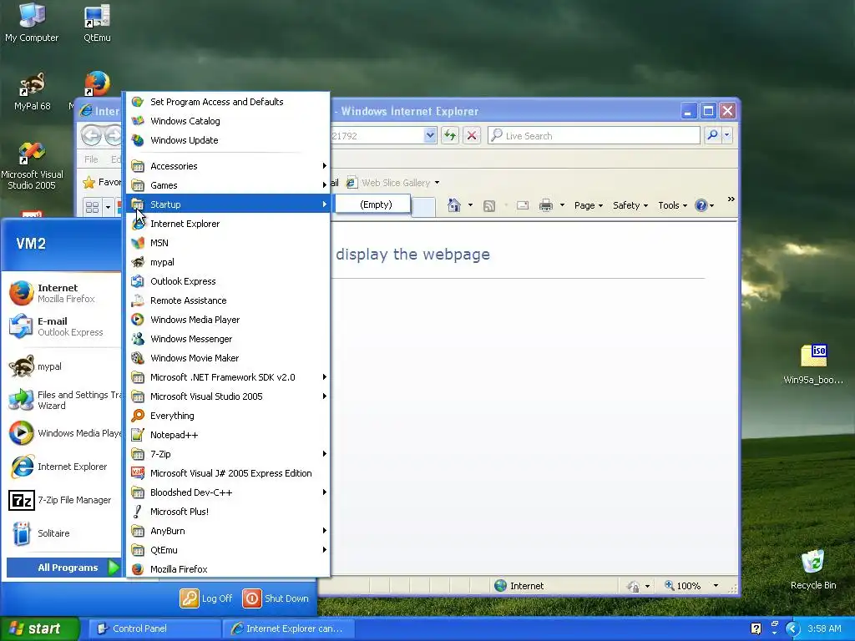Open My Computer desktop icon
The width and height of the screenshot is (855, 641).
pyautogui.click(x=32, y=23)
